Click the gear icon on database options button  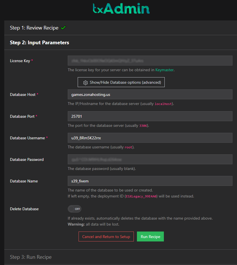(x=85, y=83)
